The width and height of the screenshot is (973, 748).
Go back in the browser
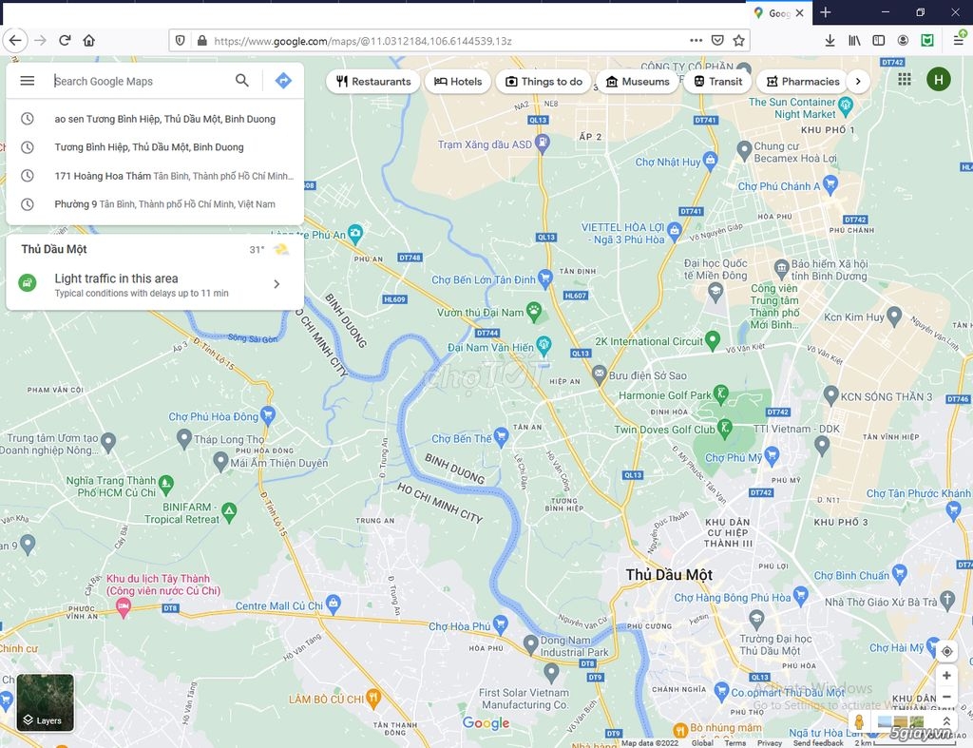tap(15, 41)
